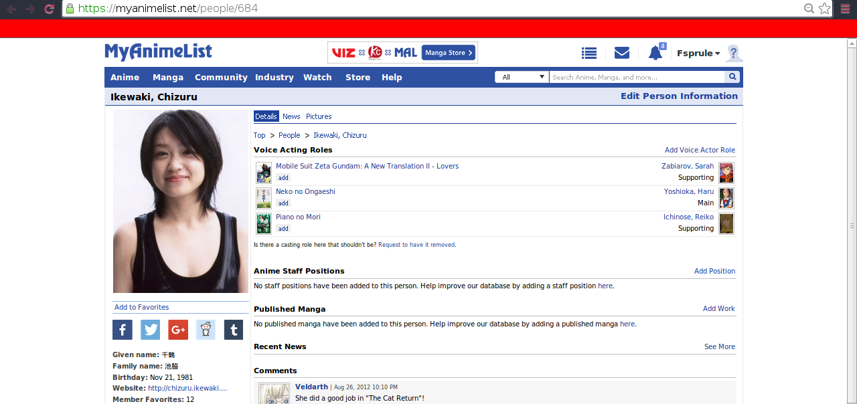Open the Industry menu
The height and width of the screenshot is (404, 857).
point(275,77)
